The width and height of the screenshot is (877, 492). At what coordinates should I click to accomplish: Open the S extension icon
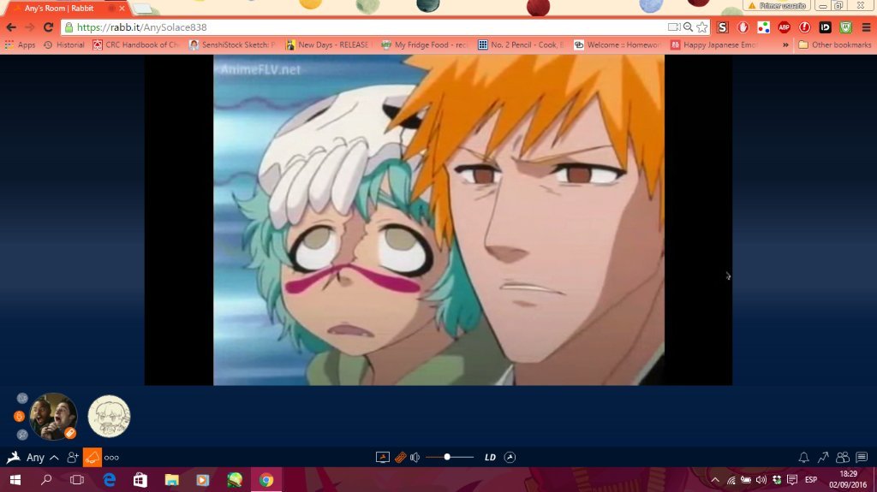[723, 27]
